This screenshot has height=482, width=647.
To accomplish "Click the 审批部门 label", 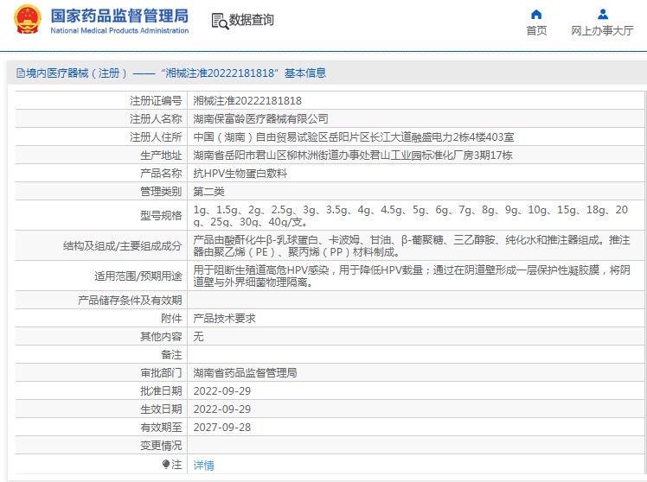I will click(161, 373).
